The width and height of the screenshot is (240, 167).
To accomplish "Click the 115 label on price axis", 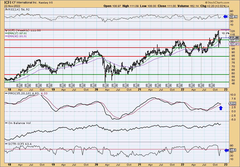I will (x=232, y=35).
